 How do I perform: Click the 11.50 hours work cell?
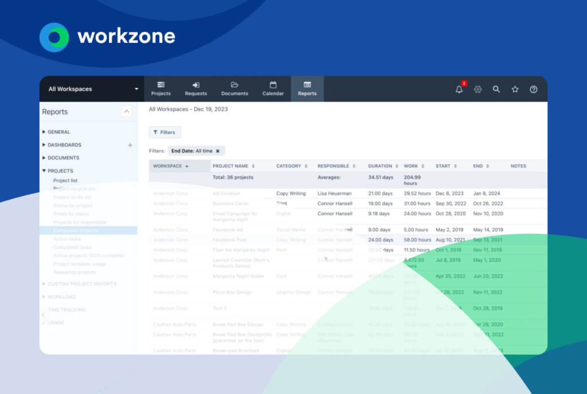pos(416,250)
